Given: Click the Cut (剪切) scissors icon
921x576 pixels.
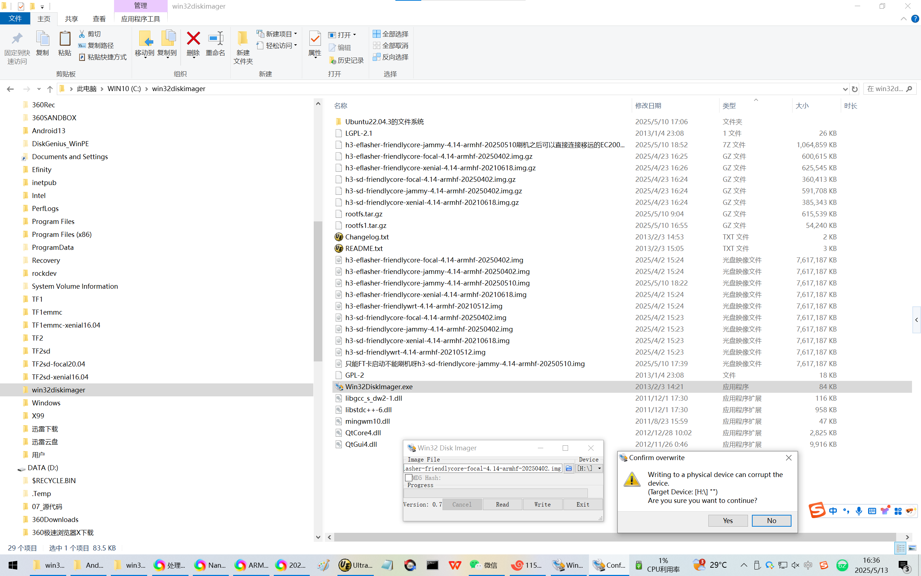Looking at the screenshot, I should (x=81, y=34).
